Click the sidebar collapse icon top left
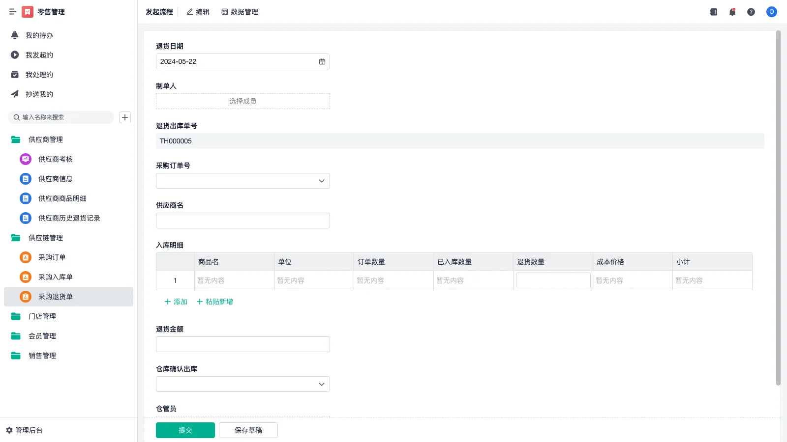 [13, 12]
